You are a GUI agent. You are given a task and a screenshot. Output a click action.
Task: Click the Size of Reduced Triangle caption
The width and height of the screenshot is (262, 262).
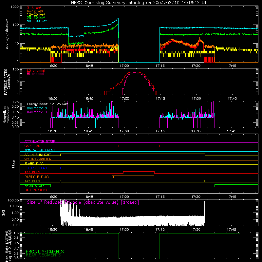pos(83,202)
